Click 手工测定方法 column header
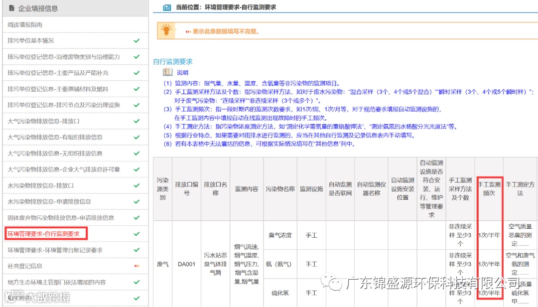 (520, 189)
